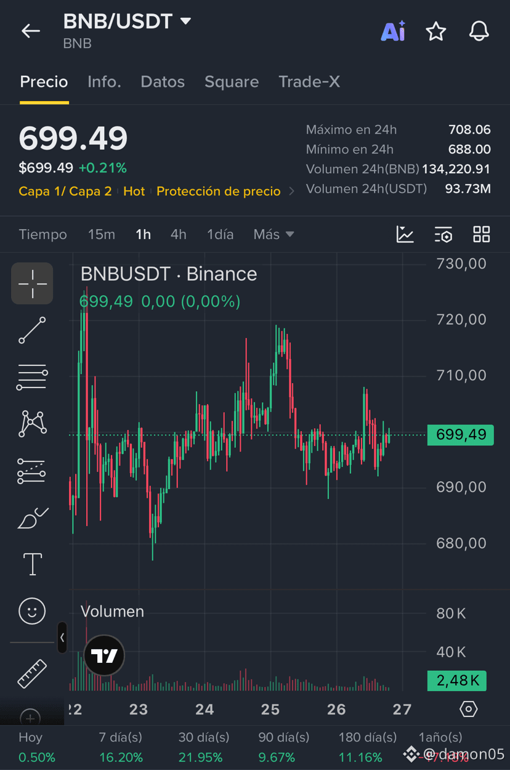Image resolution: width=510 pixels, height=770 pixels.
Task: Open price alerts with the bell icon
Action: tap(479, 31)
